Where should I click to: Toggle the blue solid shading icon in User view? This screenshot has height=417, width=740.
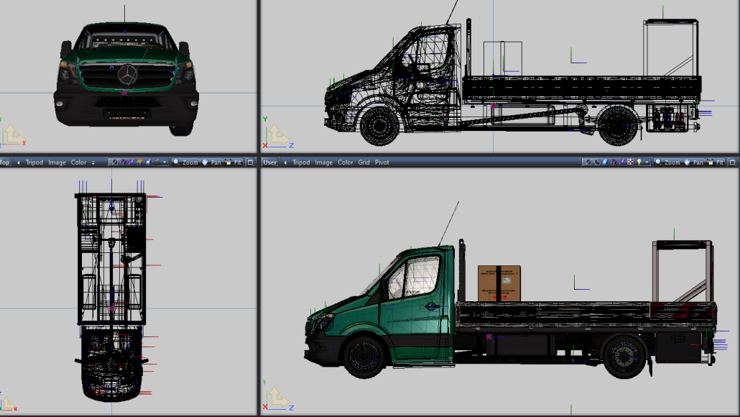click(x=605, y=162)
